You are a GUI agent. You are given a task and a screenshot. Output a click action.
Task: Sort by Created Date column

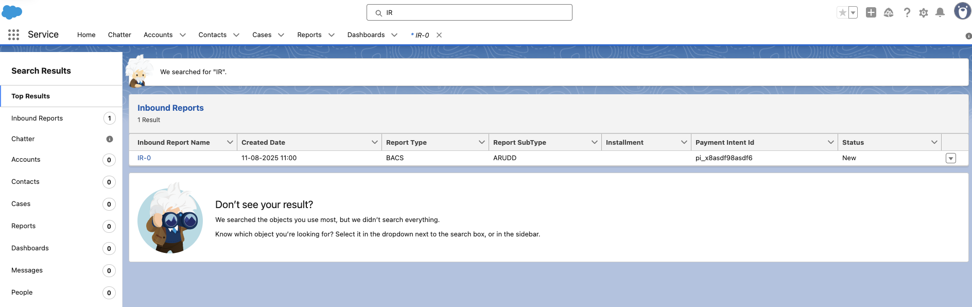tap(263, 143)
